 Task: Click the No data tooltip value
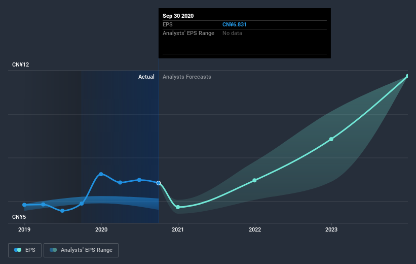(x=232, y=33)
